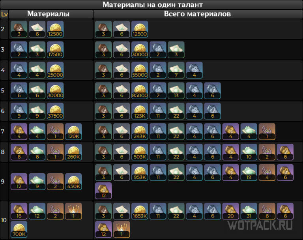Click the Материалы column header
303x240 pixels.
(48, 14)
